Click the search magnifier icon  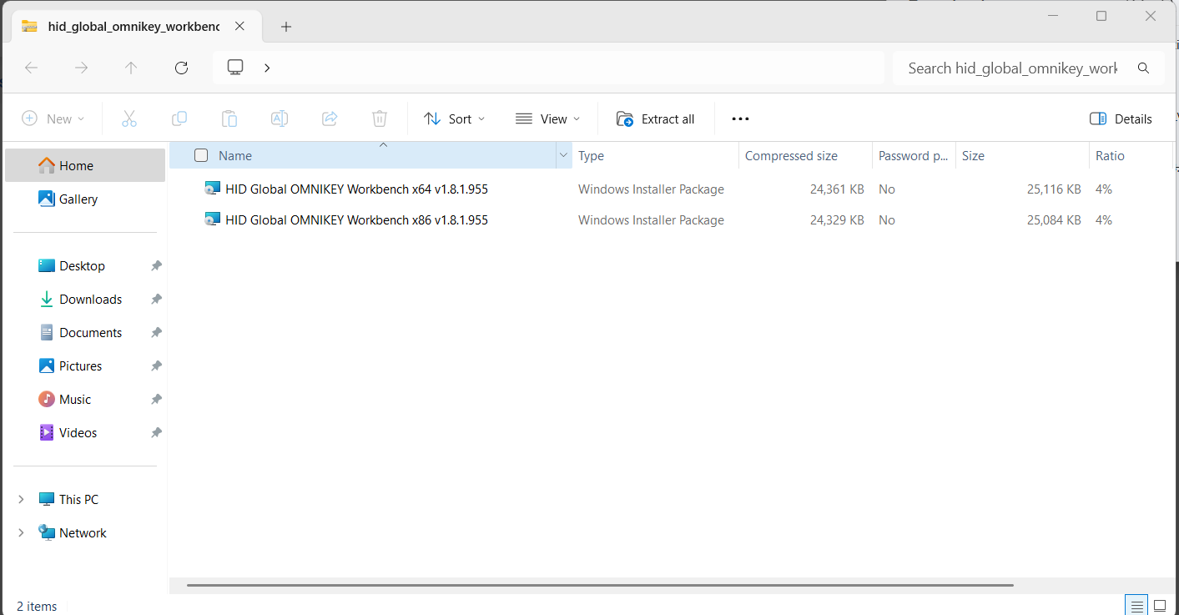tap(1143, 68)
